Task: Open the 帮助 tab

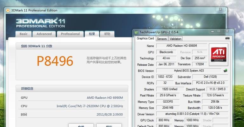Action: tap(107, 34)
